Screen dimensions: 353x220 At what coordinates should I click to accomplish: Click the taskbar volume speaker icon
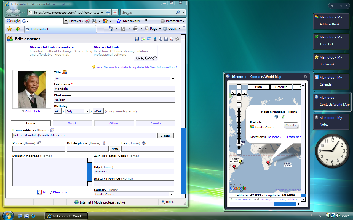[338, 216]
